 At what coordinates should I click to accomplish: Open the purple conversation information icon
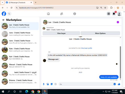(118, 22)
